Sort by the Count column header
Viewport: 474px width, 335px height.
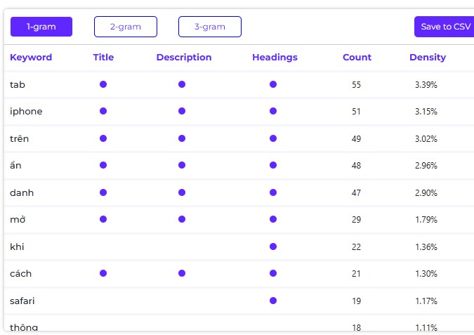357,58
